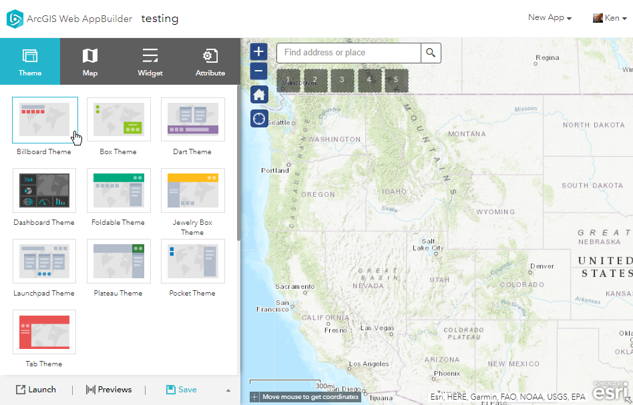Click the Home default extent button

tap(259, 94)
